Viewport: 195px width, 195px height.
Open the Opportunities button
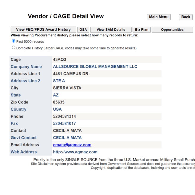tap(172, 30)
